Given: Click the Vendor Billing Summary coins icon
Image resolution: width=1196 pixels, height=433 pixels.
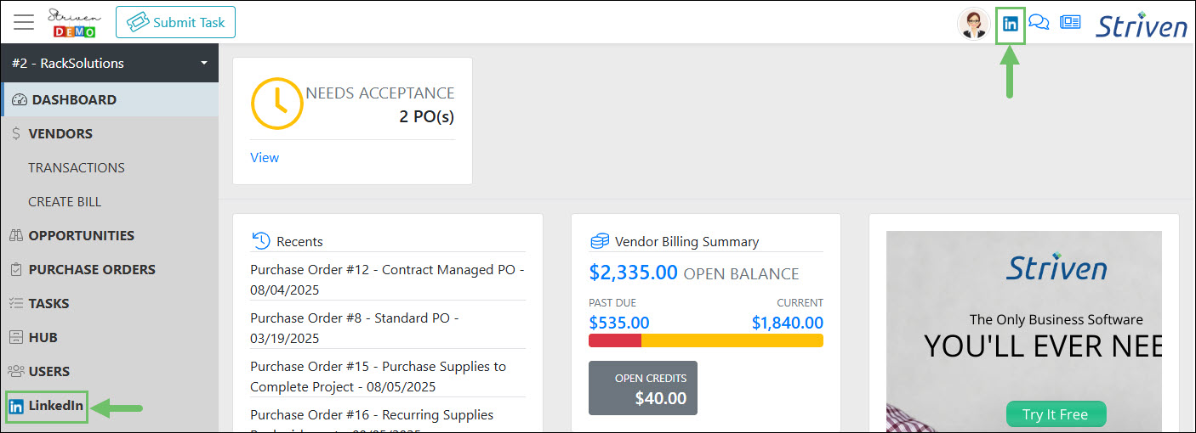Looking at the screenshot, I should (x=600, y=241).
